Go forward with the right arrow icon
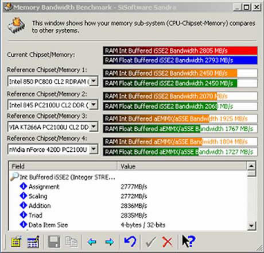Screen dimensions: 264x253 tap(110, 242)
